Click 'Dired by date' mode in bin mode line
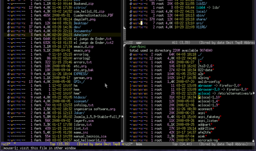 pyautogui.click(x=212, y=144)
